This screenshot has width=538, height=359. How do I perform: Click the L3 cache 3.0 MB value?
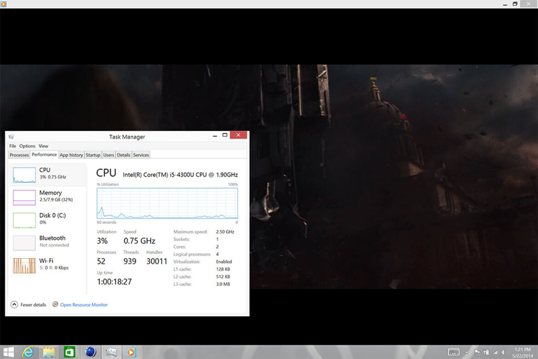pyautogui.click(x=223, y=284)
